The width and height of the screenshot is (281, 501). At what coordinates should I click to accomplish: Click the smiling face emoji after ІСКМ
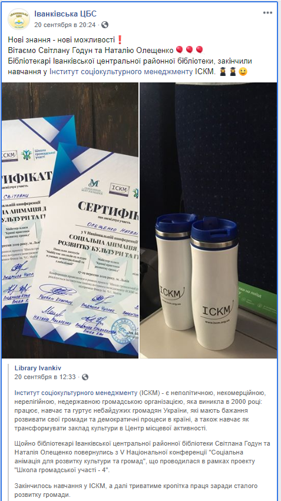point(243,72)
